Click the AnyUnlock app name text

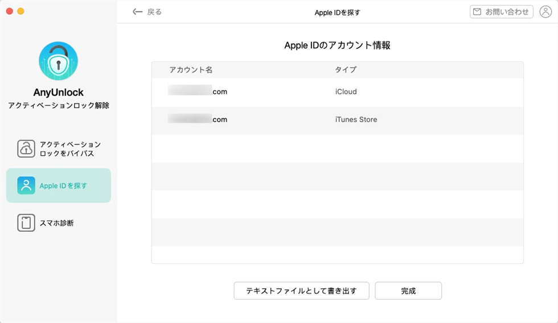(58, 92)
